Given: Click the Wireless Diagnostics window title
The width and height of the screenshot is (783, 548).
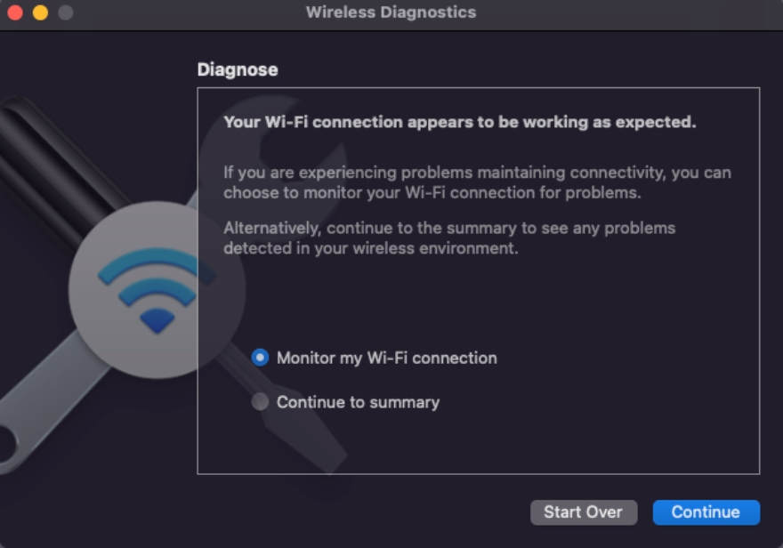Looking at the screenshot, I should pyautogui.click(x=391, y=12).
